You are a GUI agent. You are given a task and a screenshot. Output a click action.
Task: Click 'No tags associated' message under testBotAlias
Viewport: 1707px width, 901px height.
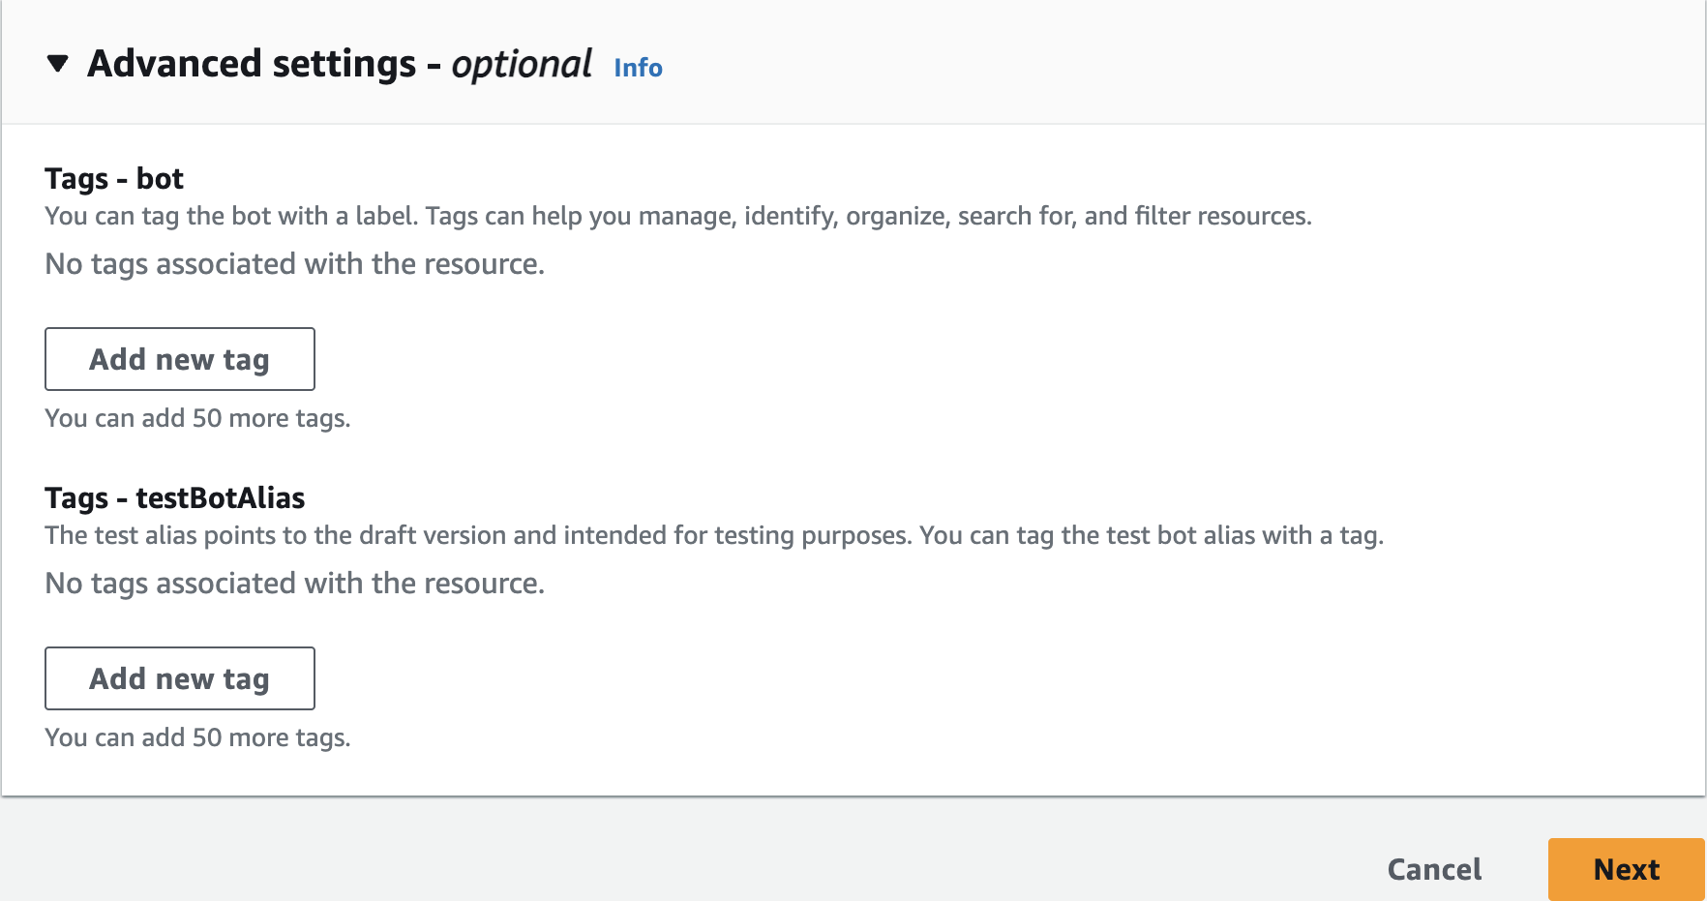coord(295,584)
